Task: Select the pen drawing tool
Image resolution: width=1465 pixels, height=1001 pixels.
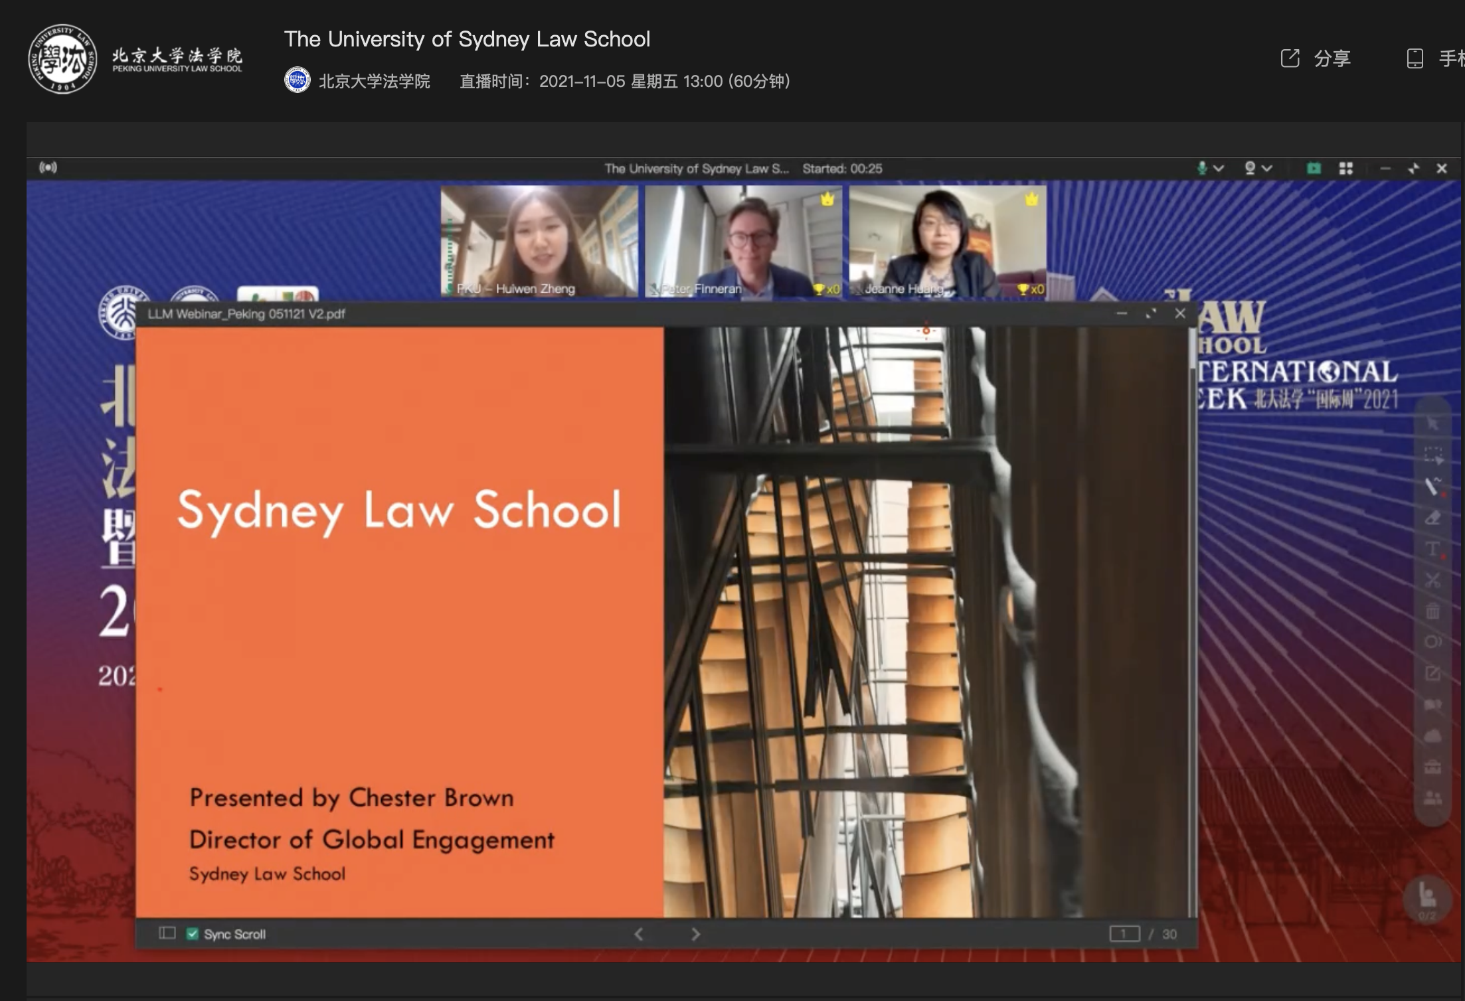Action: coord(1432,486)
